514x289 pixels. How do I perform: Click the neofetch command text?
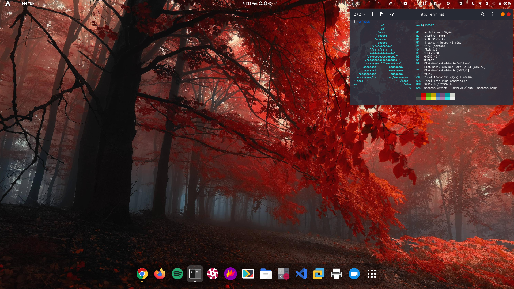[x=363, y=22]
